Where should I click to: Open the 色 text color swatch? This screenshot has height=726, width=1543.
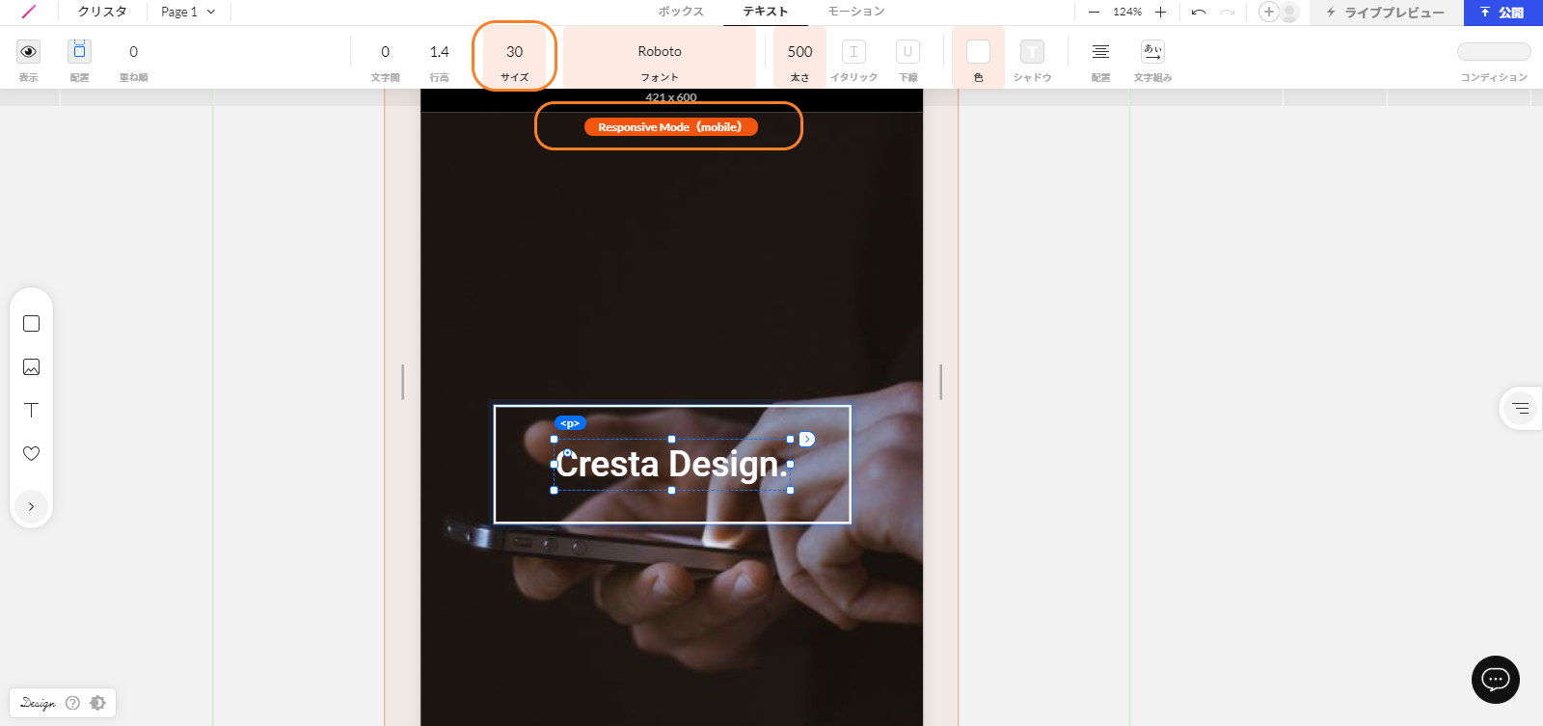[x=978, y=51]
